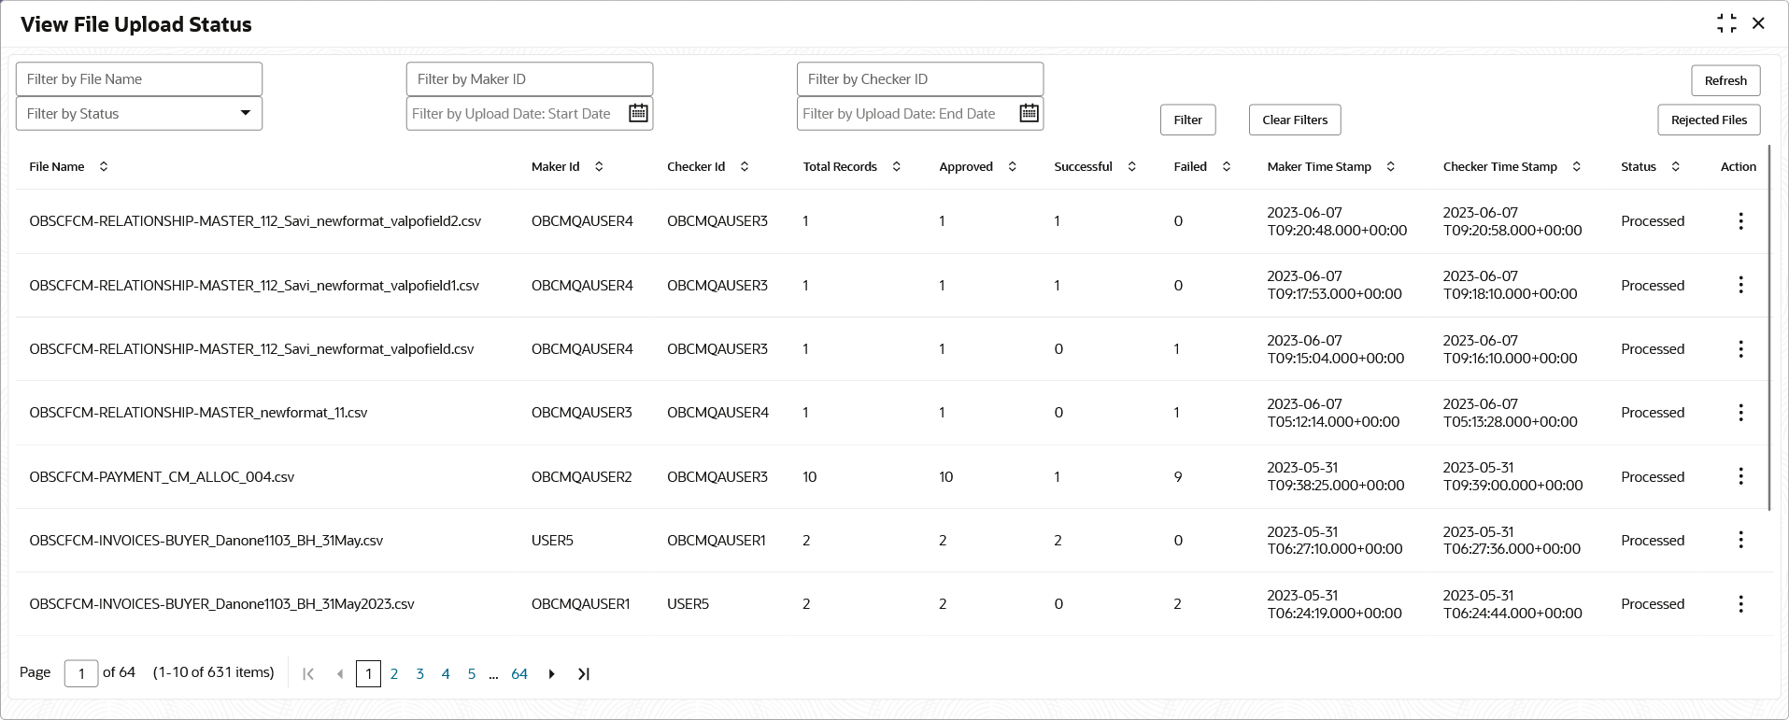Expand the Filter by Status dropdown
Screen dimensions: 1789x720
click(x=139, y=114)
